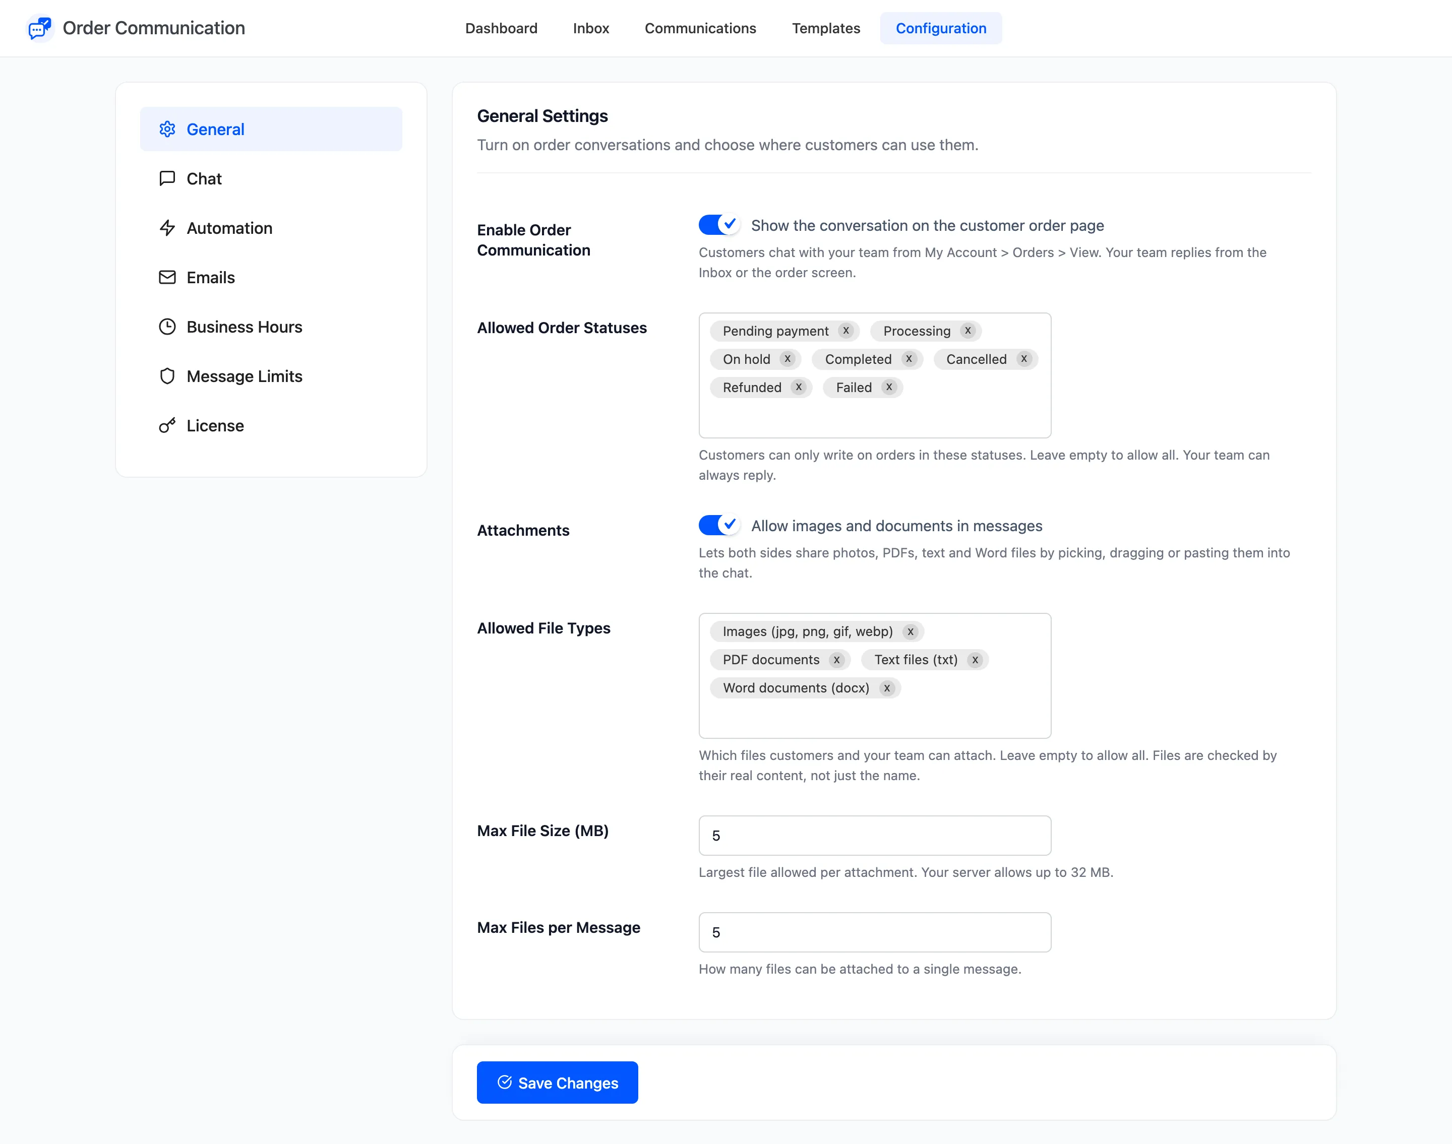Toggle Enable Order Communication switch
The image size is (1452, 1144).
tap(719, 225)
